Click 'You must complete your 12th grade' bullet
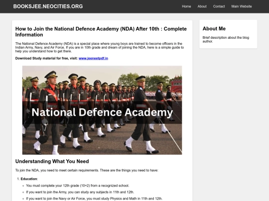Screen dimensions: 269x201 [78, 186]
